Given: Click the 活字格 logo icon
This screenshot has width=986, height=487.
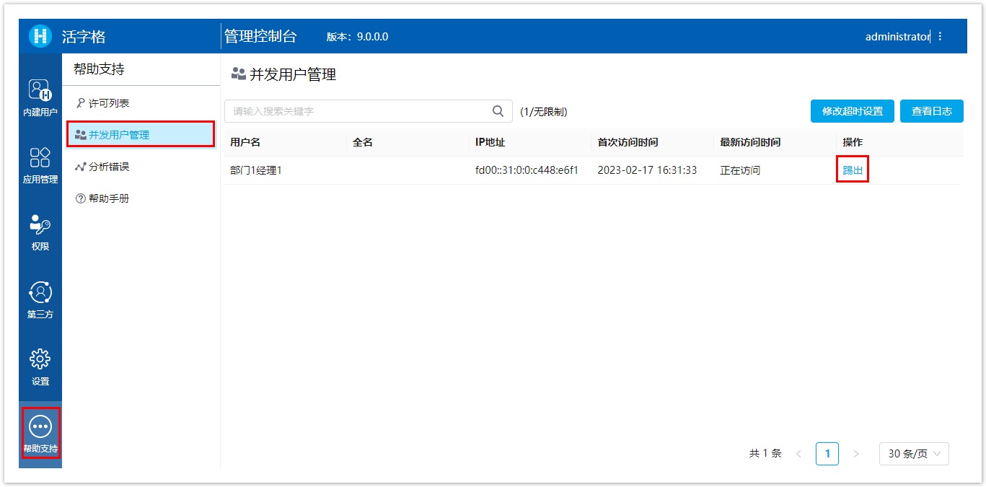Looking at the screenshot, I should [x=40, y=36].
